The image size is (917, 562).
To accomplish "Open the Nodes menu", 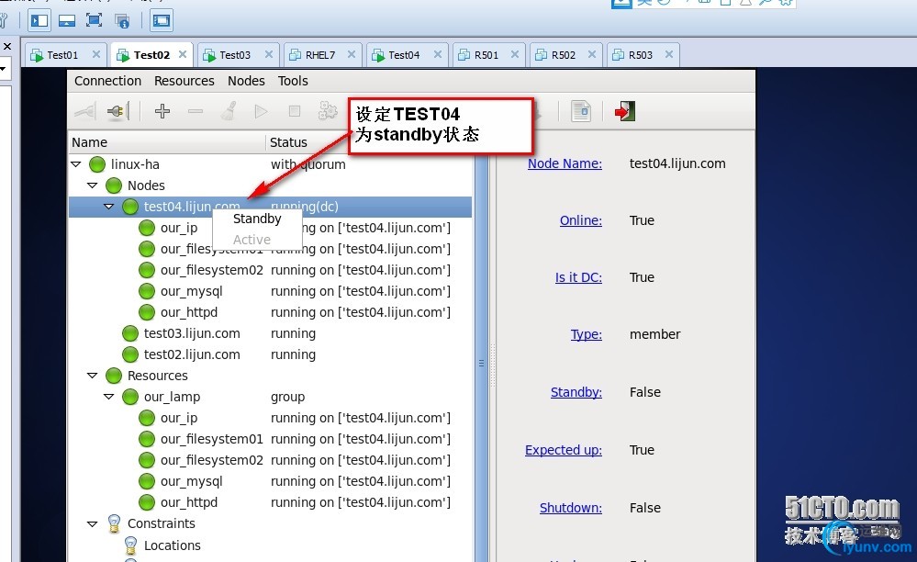I will (x=246, y=81).
